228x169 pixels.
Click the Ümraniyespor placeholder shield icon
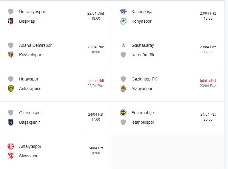click(11, 12)
